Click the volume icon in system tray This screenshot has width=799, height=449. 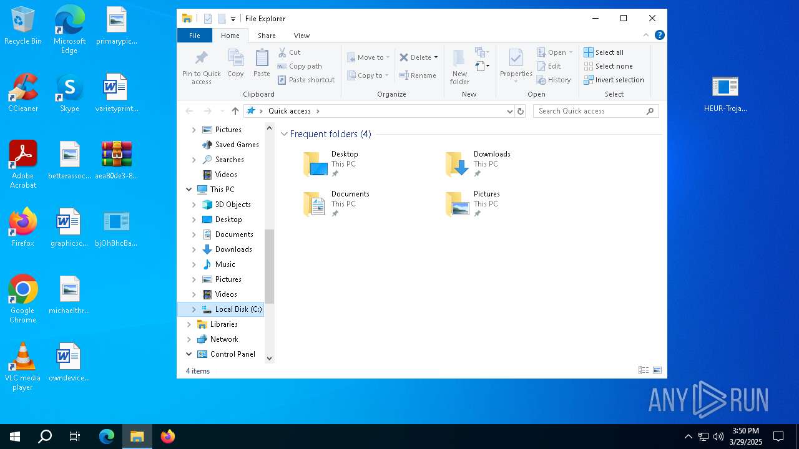pos(718,437)
